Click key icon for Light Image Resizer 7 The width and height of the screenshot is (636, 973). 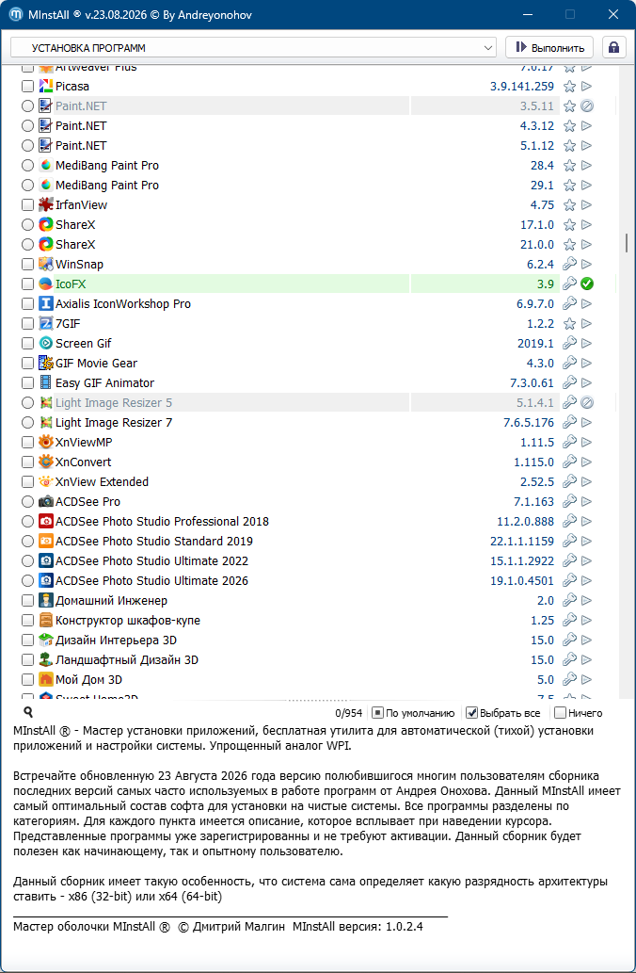click(x=569, y=423)
